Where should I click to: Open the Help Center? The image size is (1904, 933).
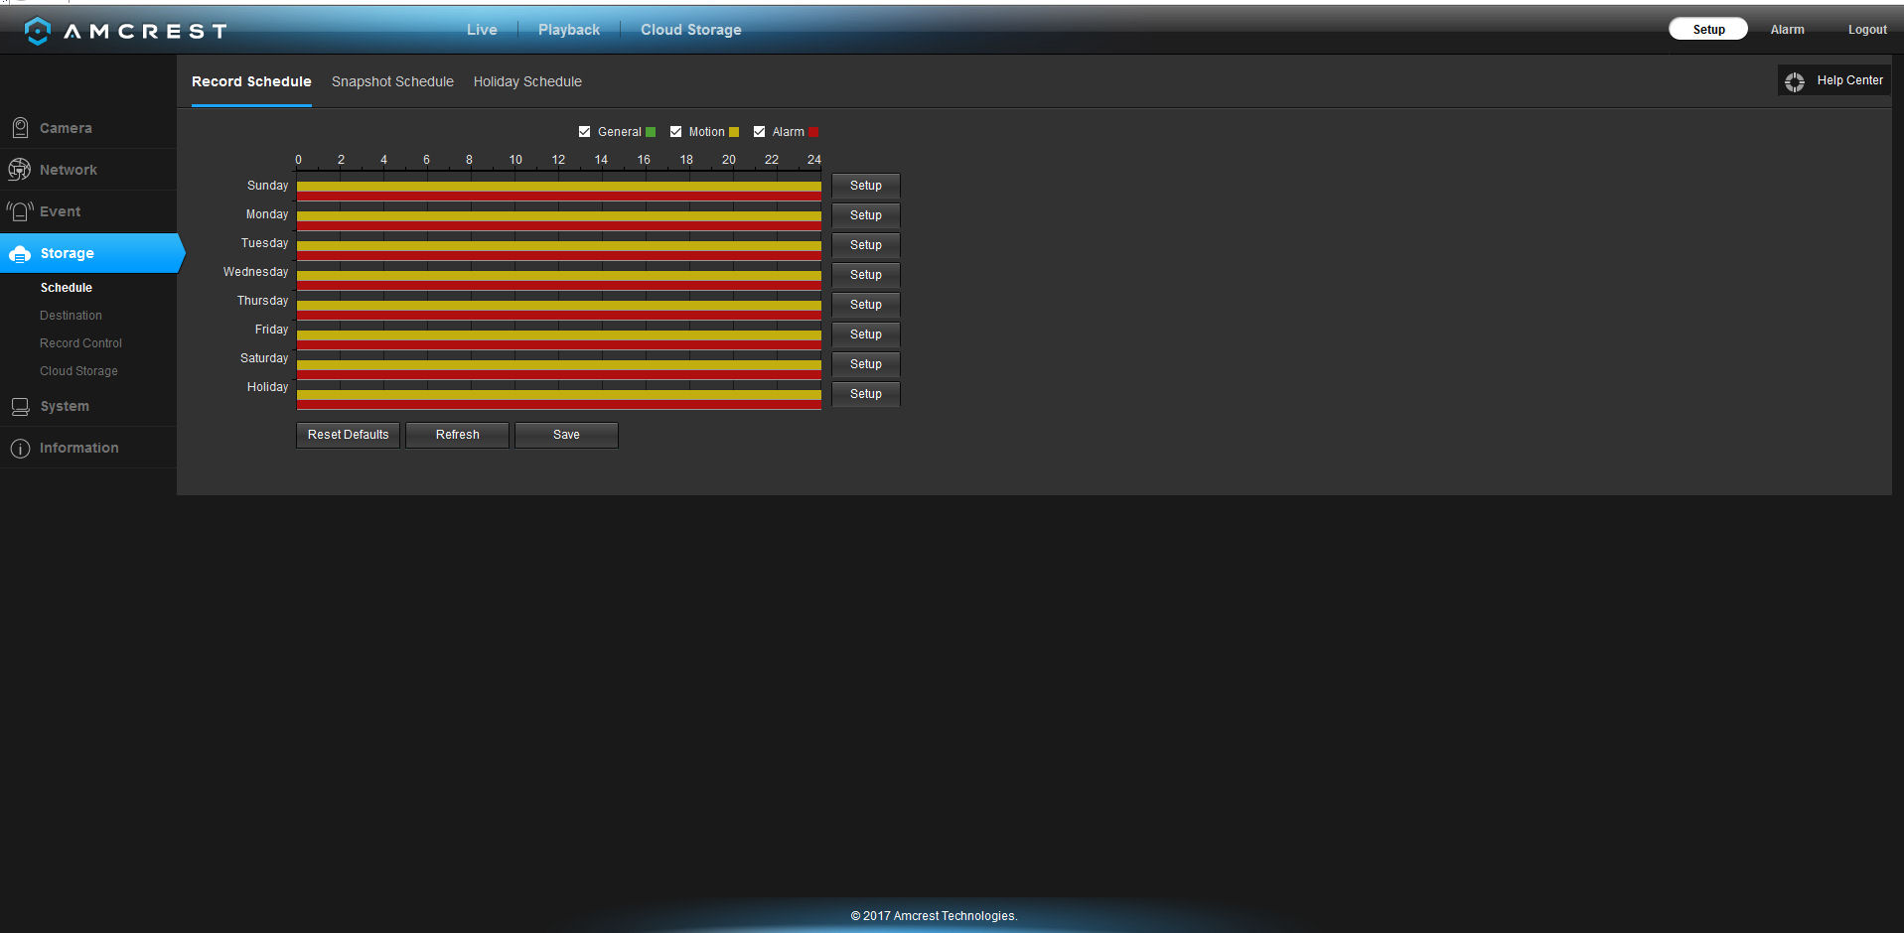click(1835, 80)
